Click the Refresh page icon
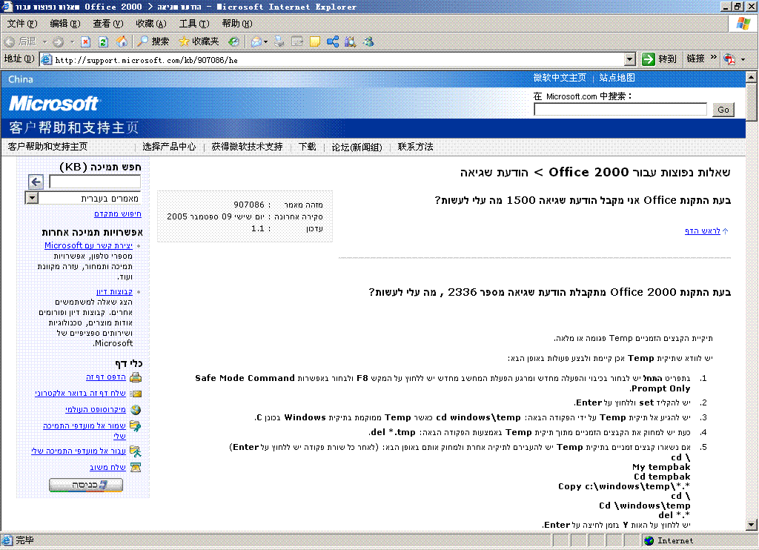The image size is (759, 550). (x=103, y=42)
